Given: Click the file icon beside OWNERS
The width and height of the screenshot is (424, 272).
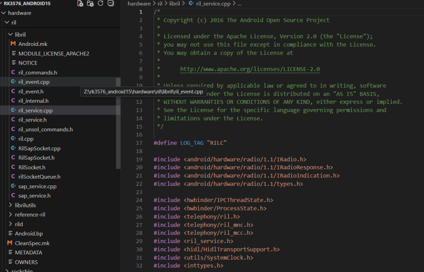Looking at the screenshot, I should 10,262.
